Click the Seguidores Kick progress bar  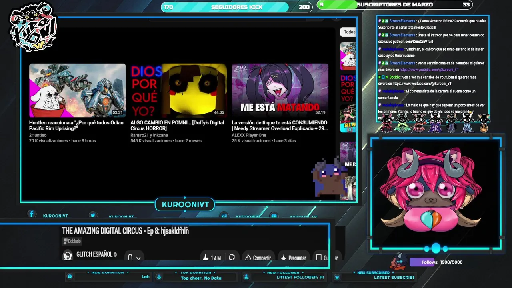pos(236,7)
